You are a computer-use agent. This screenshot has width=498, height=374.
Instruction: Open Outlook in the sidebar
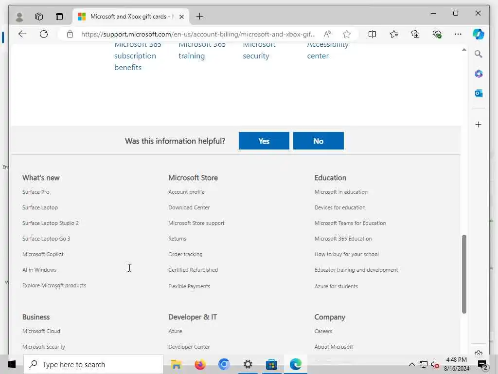click(479, 93)
